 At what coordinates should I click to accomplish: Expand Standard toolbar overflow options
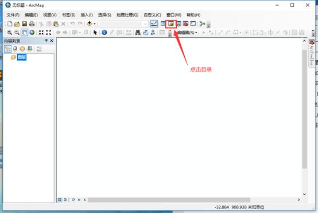click(208, 25)
